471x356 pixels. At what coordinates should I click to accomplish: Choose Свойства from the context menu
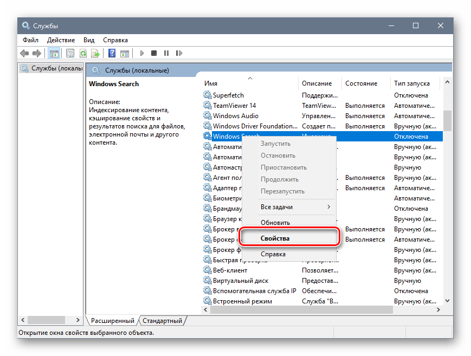point(289,238)
